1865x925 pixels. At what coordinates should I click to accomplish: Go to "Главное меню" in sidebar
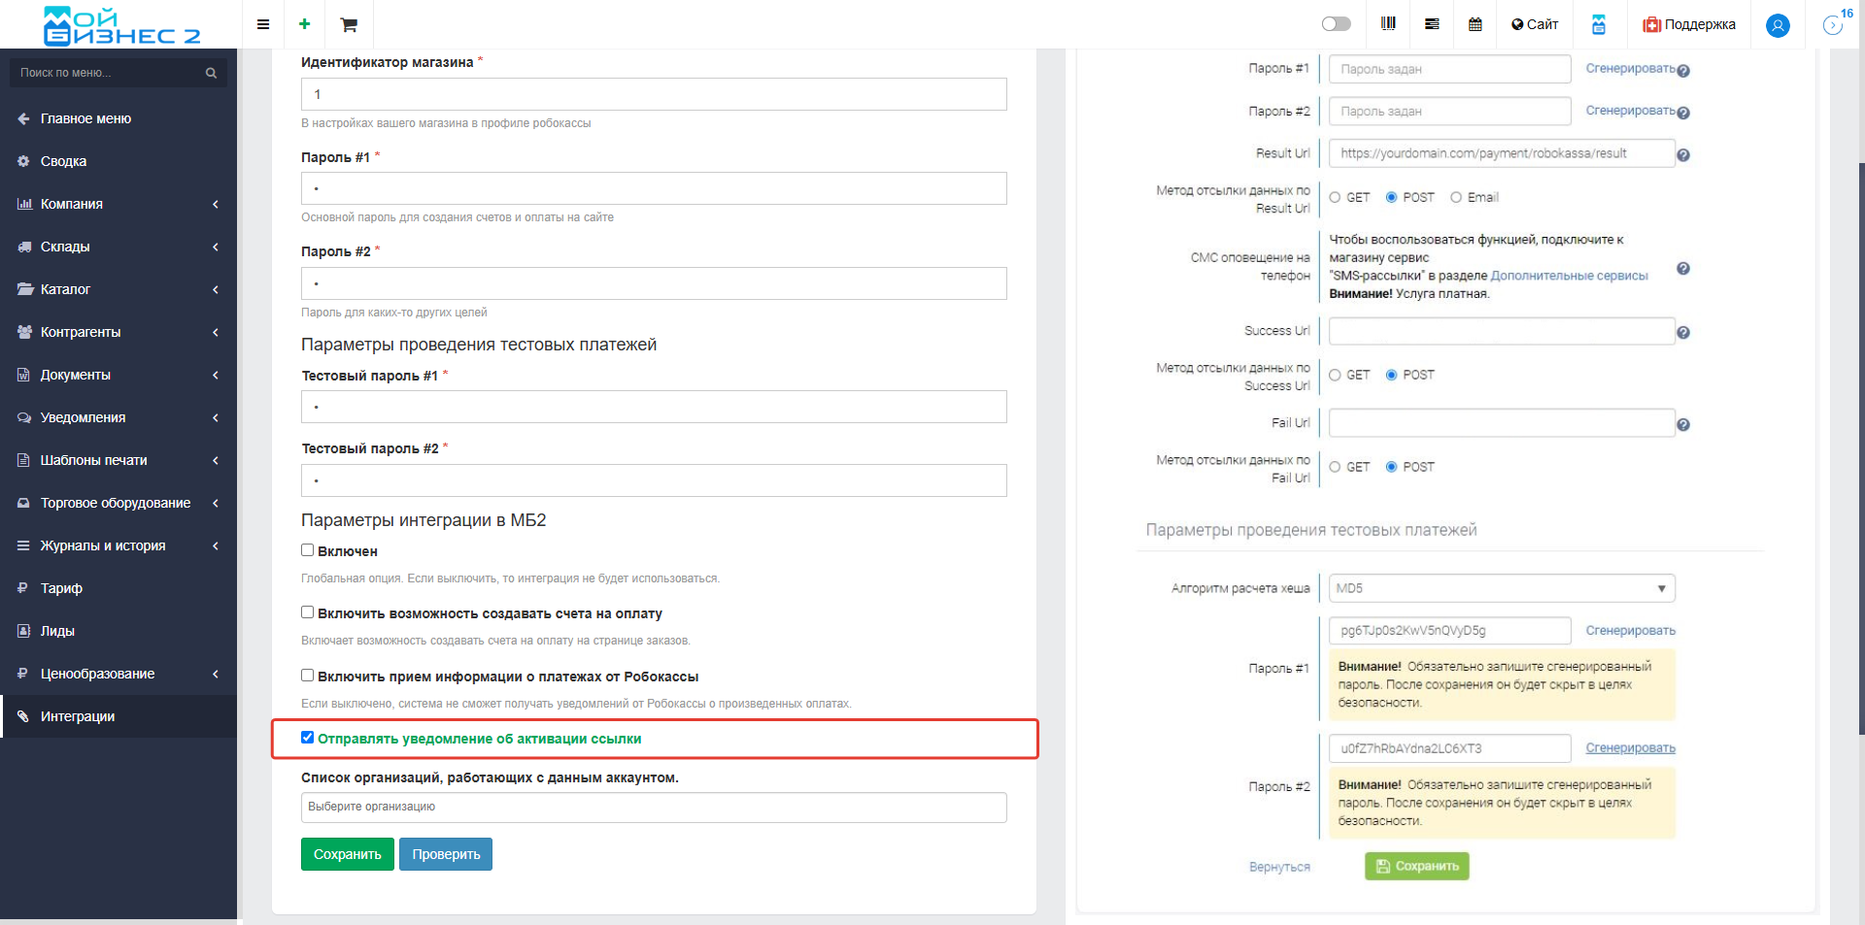(x=85, y=118)
